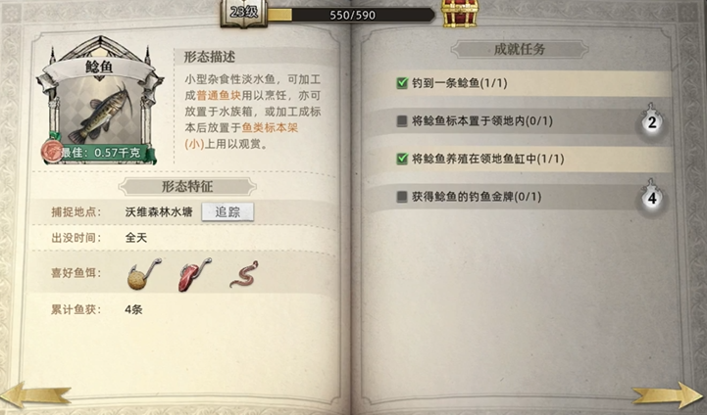Click the 追踪 tracking button

click(x=227, y=212)
